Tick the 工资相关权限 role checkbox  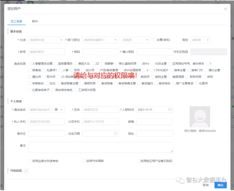(76, 90)
